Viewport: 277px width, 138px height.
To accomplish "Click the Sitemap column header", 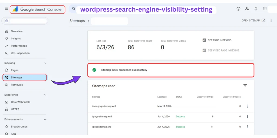I will coord(96,97).
